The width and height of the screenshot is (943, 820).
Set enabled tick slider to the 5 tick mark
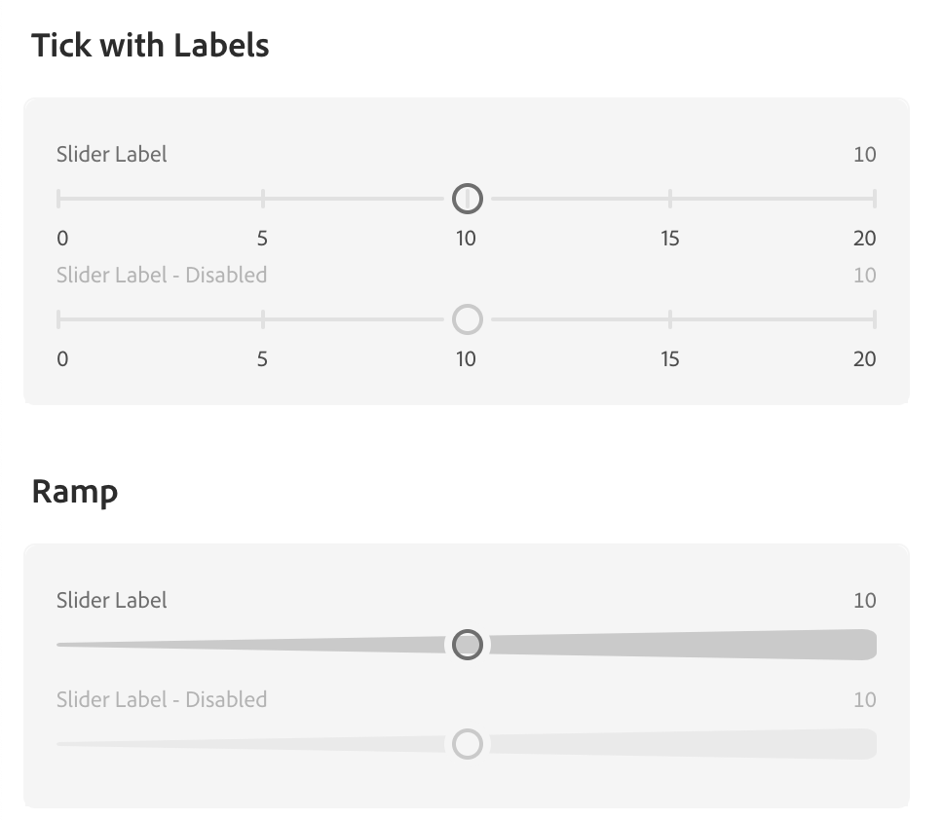263,199
